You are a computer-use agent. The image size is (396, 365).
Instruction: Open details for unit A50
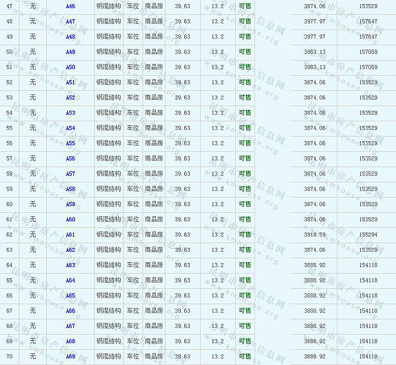click(x=71, y=67)
